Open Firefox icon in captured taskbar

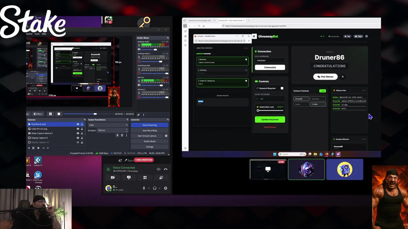click(327, 154)
